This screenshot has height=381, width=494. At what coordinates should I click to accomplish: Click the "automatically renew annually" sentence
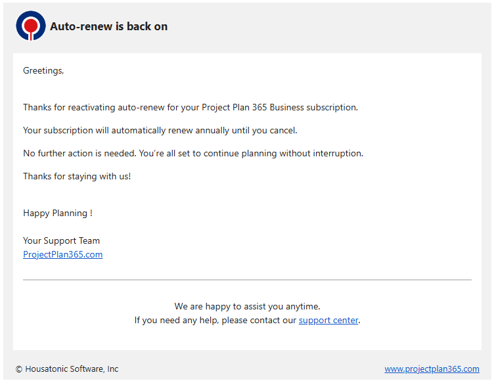click(160, 131)
